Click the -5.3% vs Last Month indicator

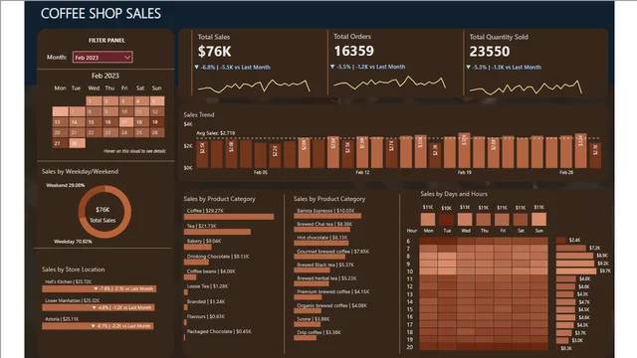pyautogui.click(x=504, y=68)
